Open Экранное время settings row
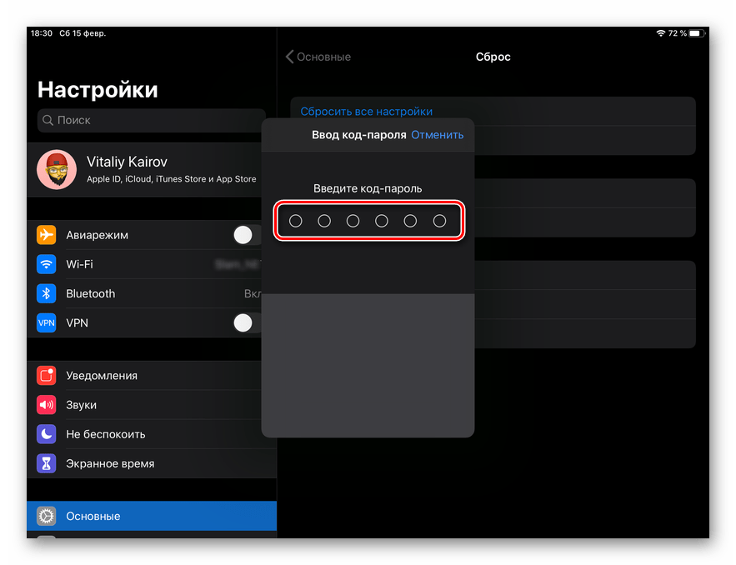 (x=152, y=463)
